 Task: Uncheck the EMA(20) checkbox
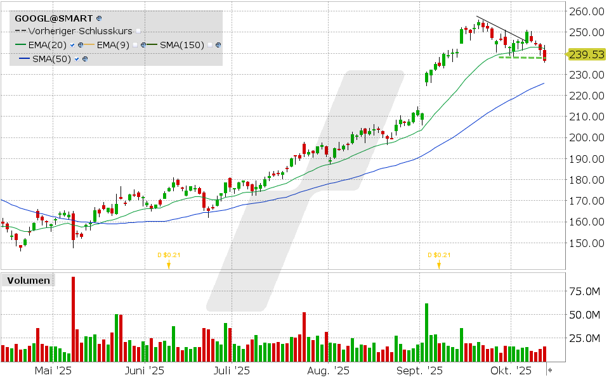coord(73,45)
